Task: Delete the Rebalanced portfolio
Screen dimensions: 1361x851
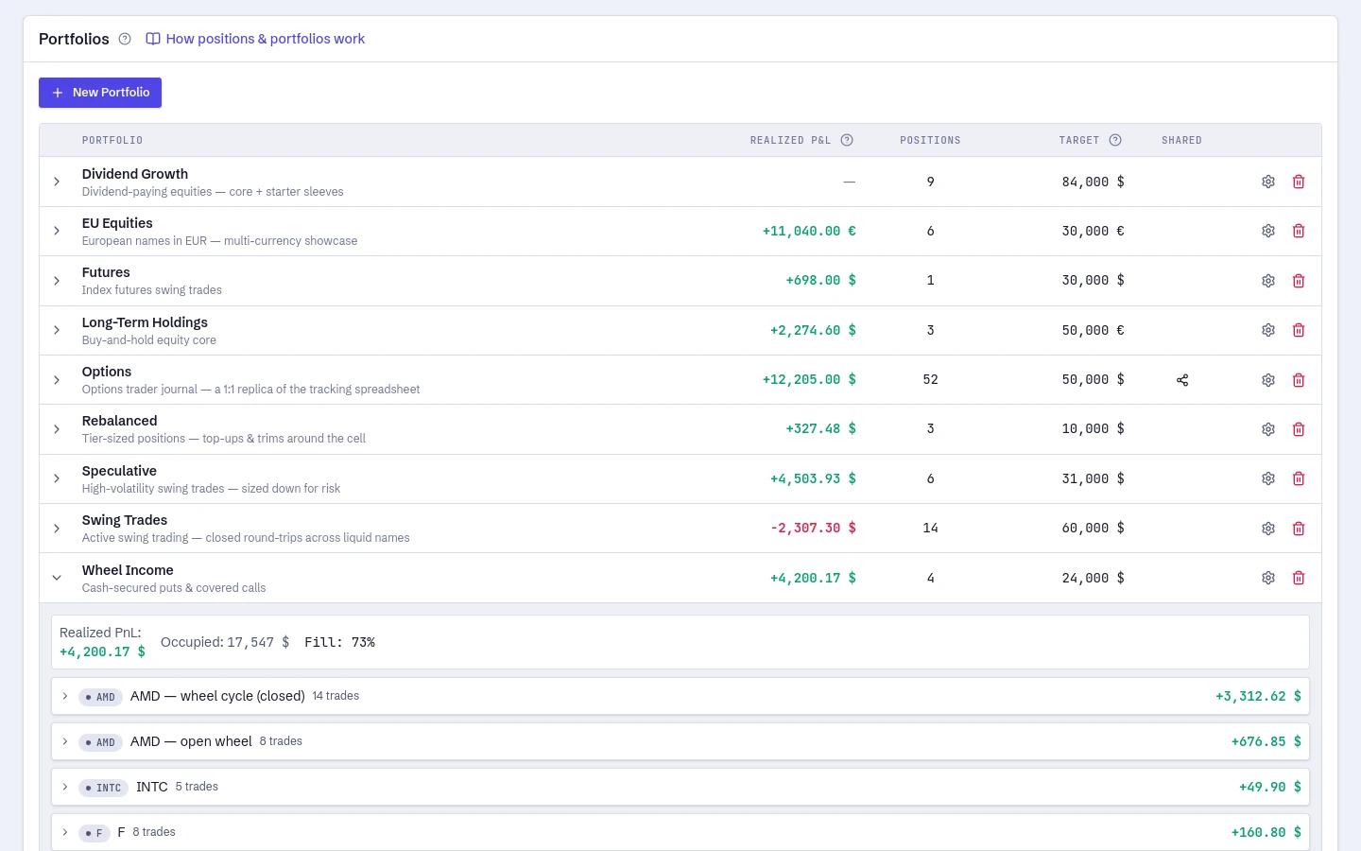Action: 1299,429
